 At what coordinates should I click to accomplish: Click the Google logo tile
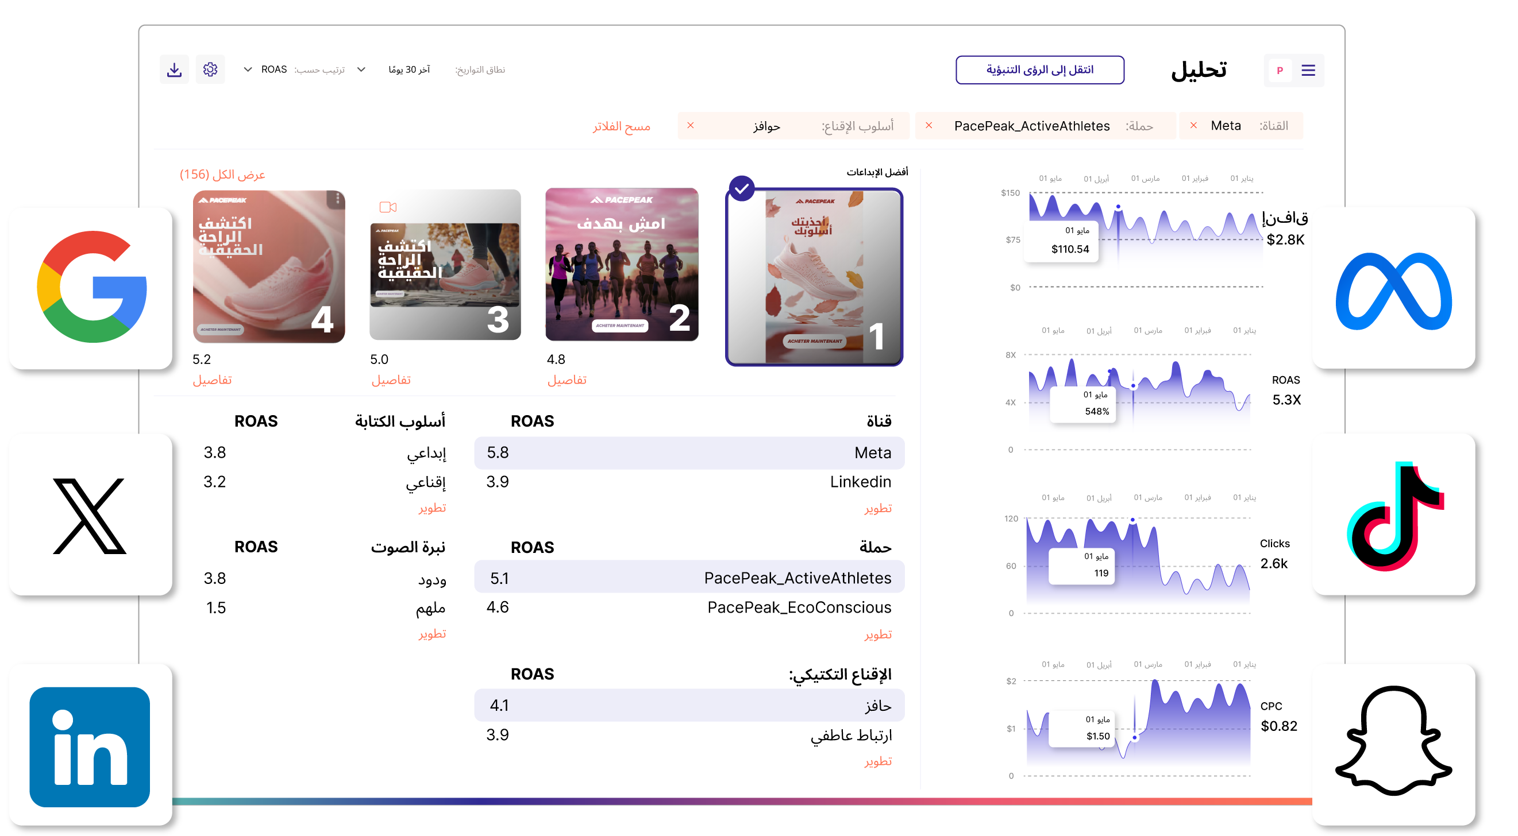click(91, 288)
